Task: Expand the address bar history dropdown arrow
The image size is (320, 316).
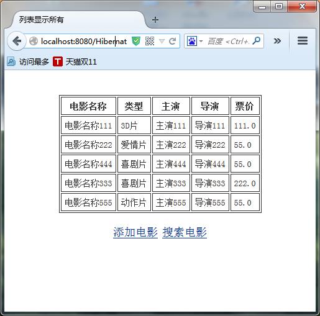Action: click(162, 42)
